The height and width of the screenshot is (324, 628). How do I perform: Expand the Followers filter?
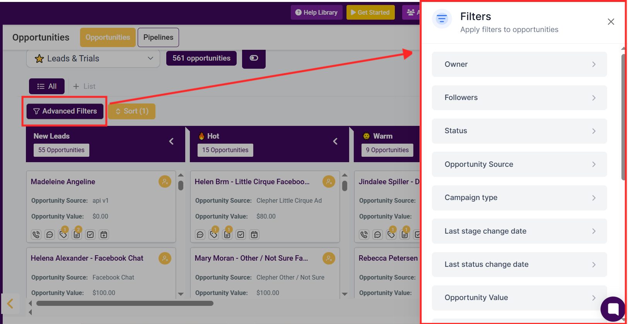click(519, 98)
